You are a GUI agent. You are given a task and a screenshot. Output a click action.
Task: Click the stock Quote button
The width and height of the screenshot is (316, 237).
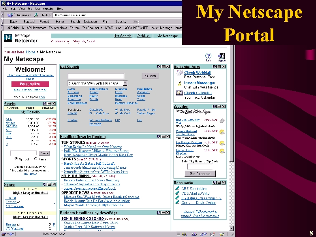44,153
